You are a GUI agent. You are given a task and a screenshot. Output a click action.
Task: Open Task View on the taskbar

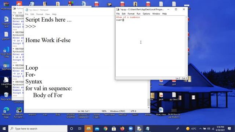[80, 129]
